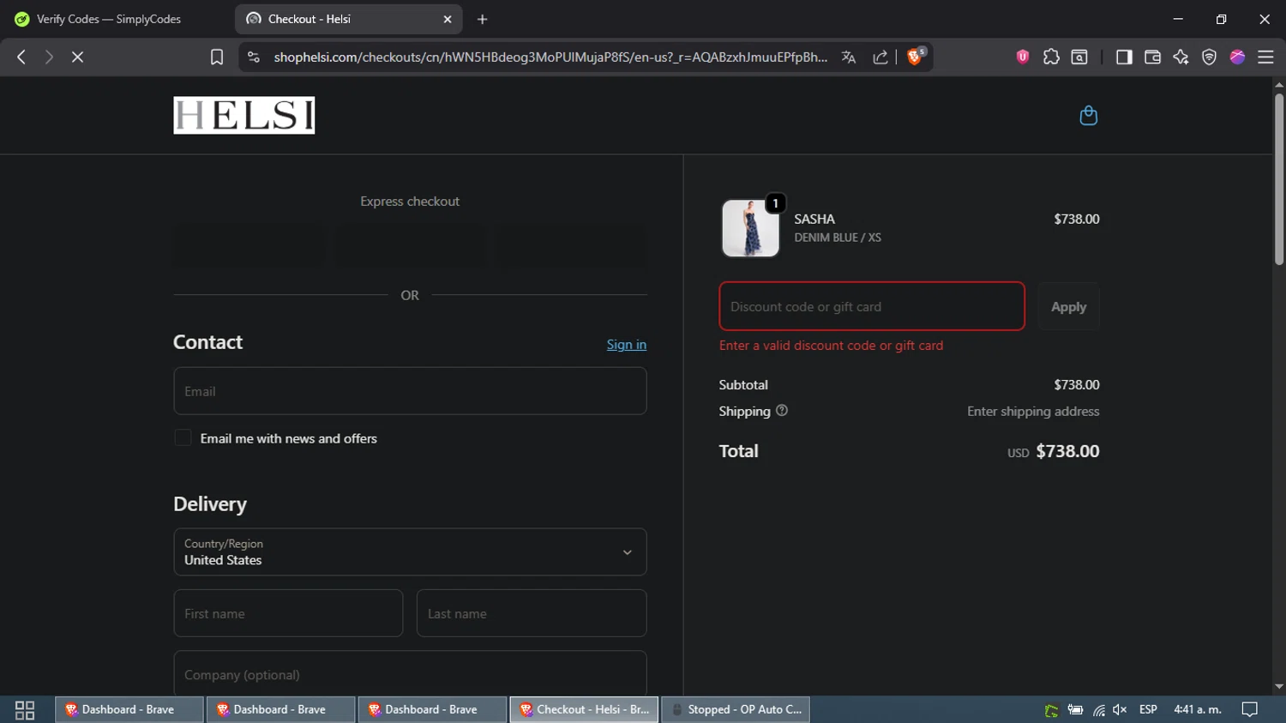Click the Email input field
1286x723 pixels.
pos(410,391)
